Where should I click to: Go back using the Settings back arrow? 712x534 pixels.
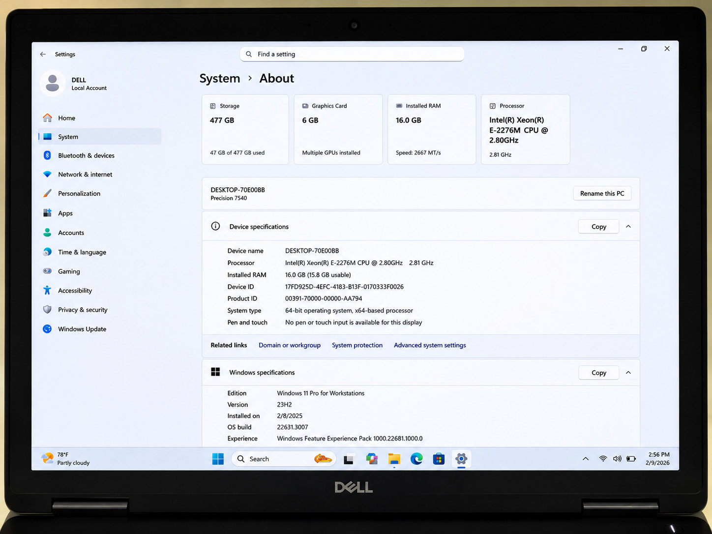[x=43, y=54]
